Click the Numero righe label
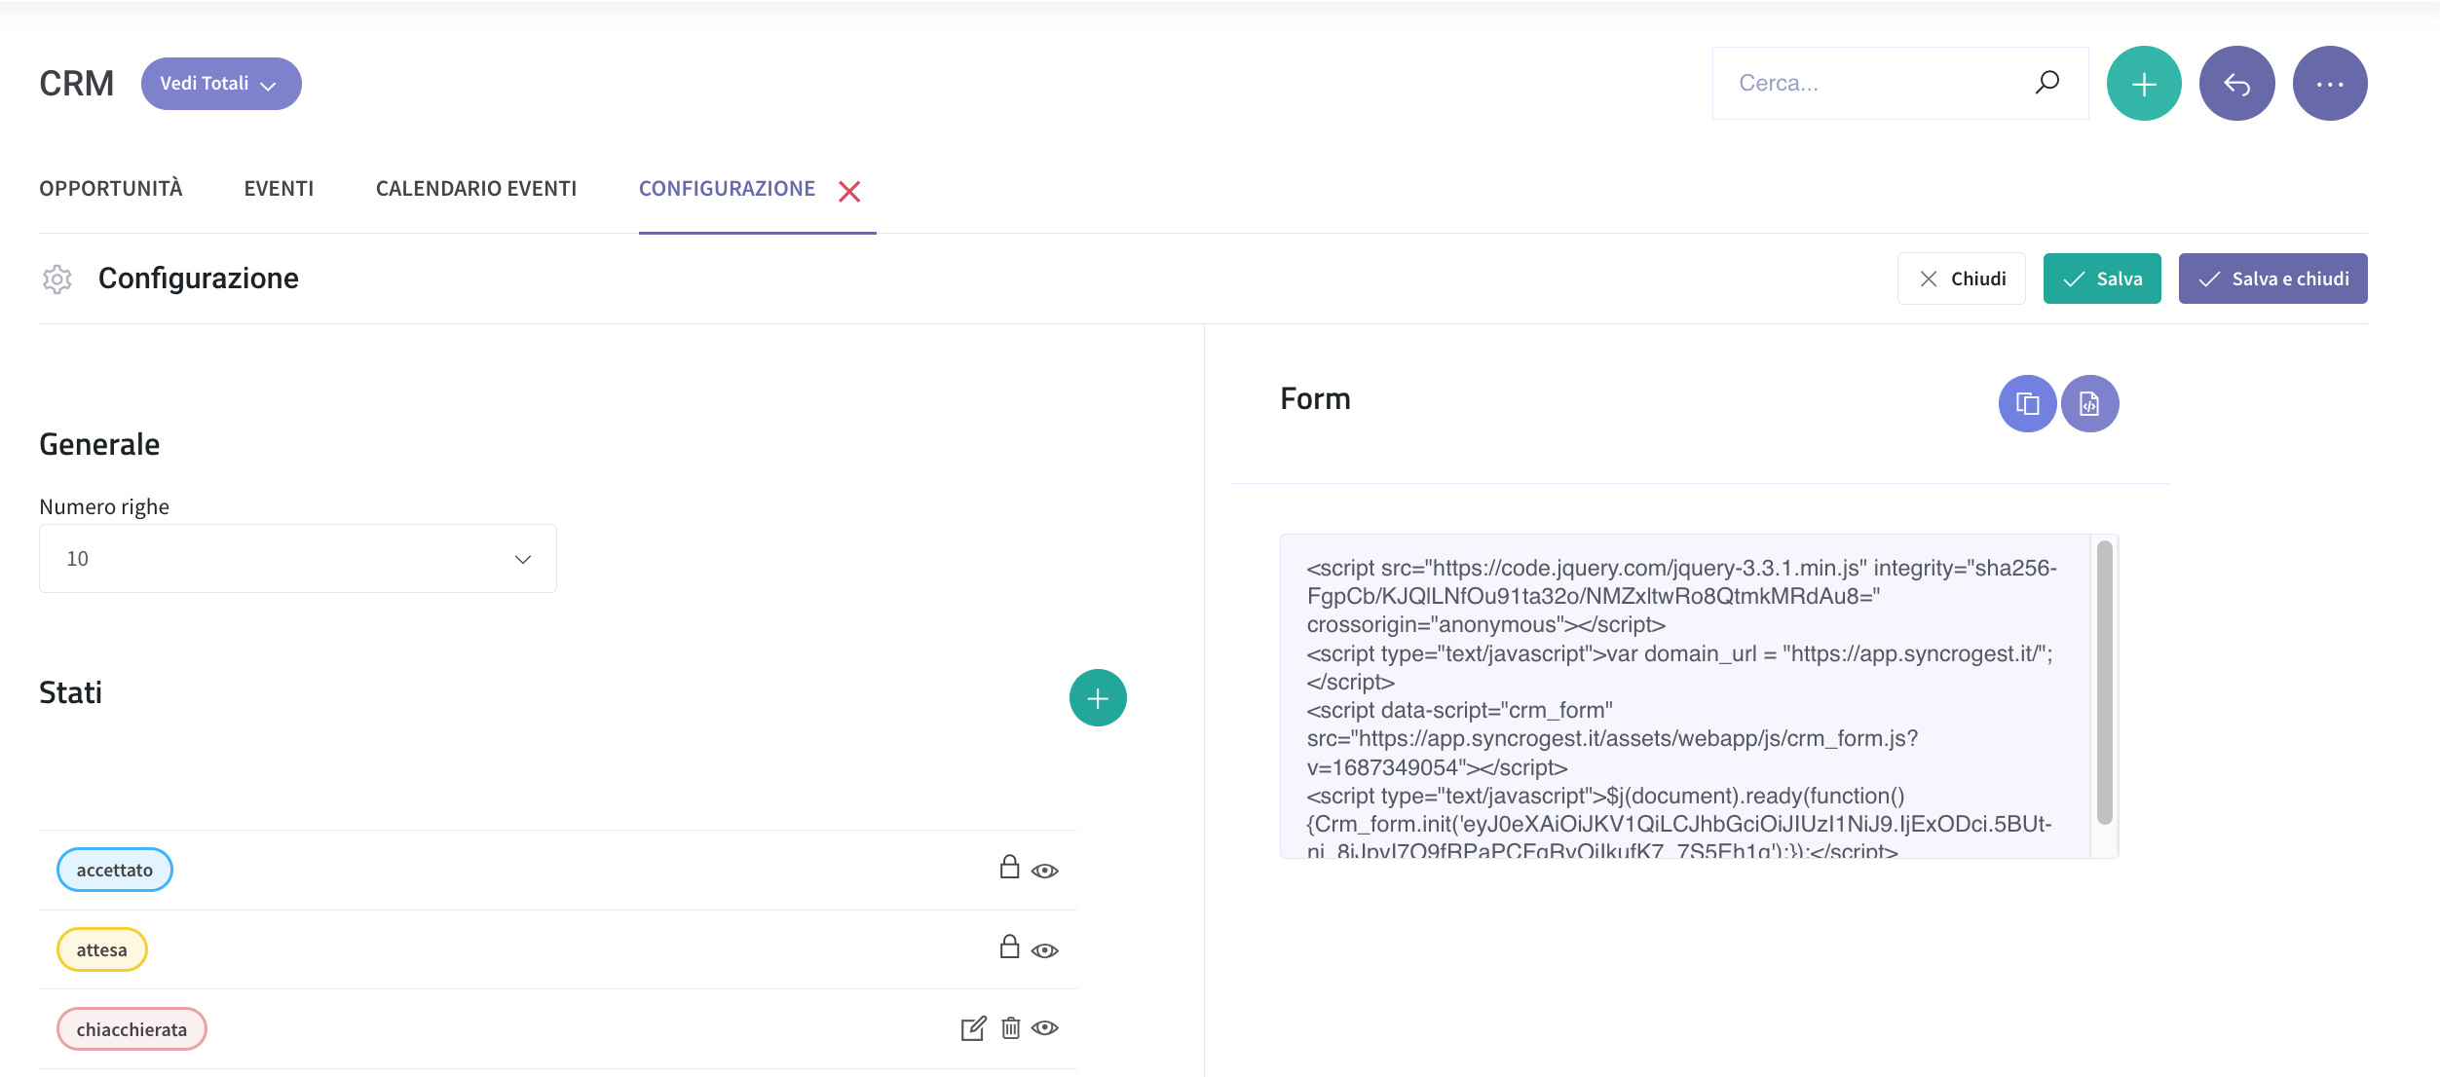The height and width of the screenshot is (1077, 2440). (x=104, y=506)
